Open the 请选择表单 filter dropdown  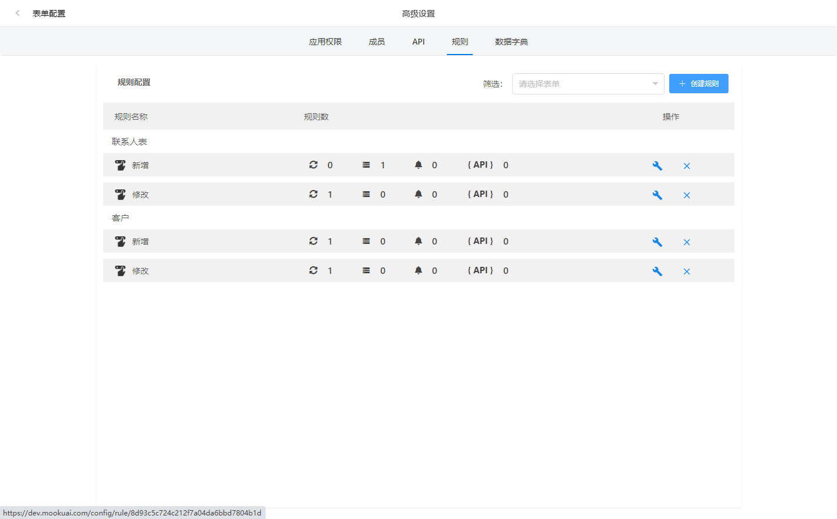[x=588, y=84]
